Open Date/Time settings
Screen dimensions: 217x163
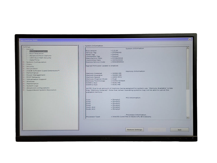pyautogui.click(x=34, y=60)
